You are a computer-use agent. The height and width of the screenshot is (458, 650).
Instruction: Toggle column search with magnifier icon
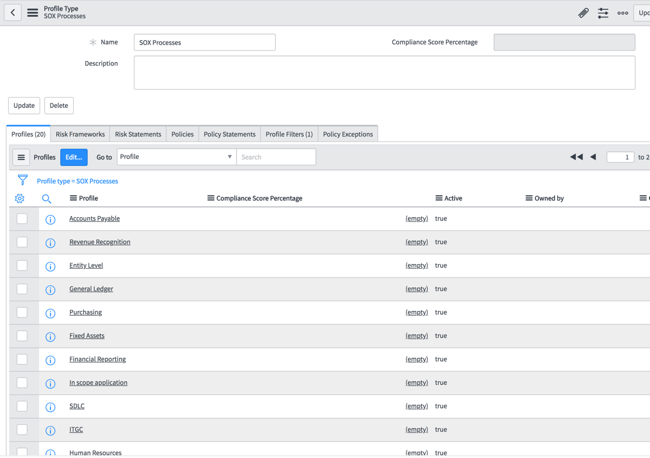[46, 199]
